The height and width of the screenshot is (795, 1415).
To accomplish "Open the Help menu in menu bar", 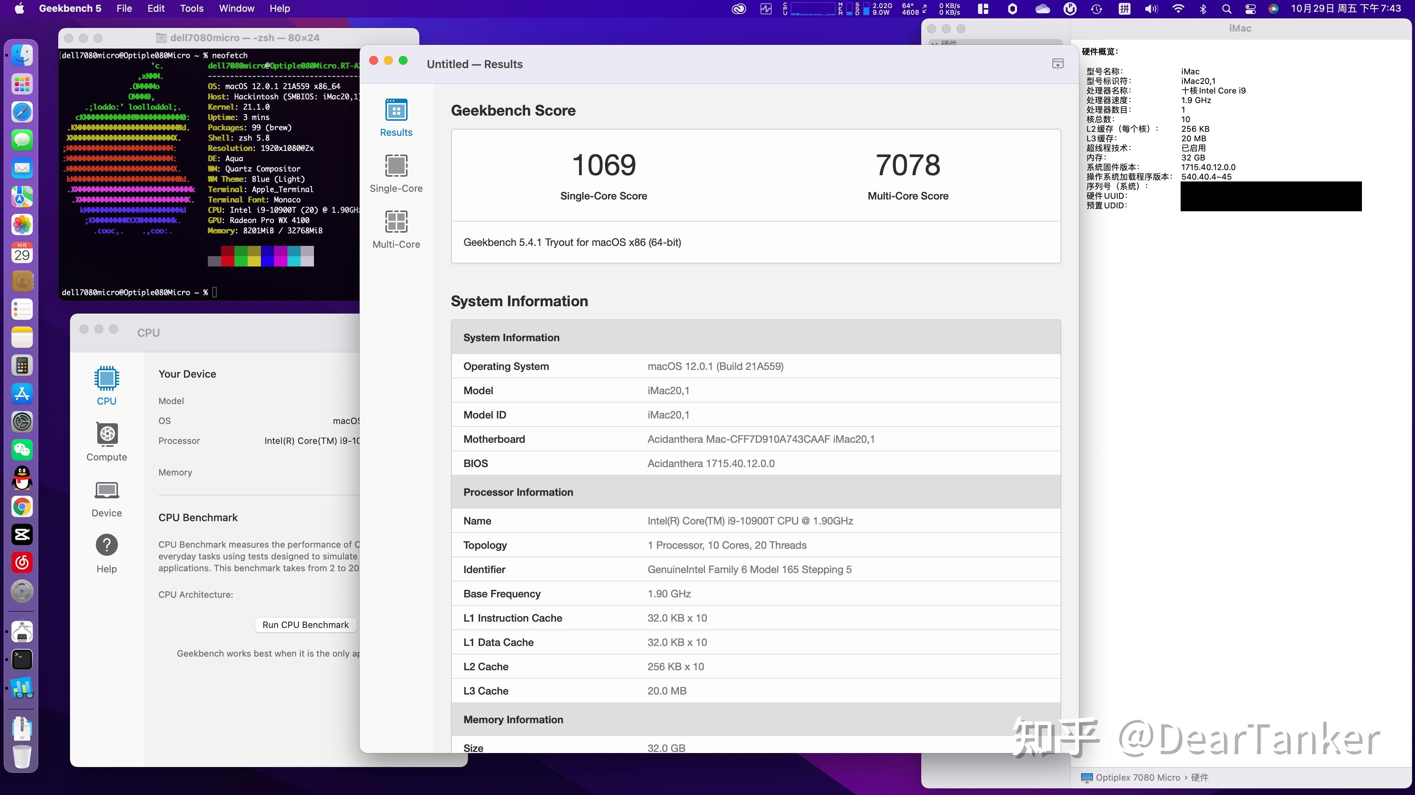I will pos(280,8).
